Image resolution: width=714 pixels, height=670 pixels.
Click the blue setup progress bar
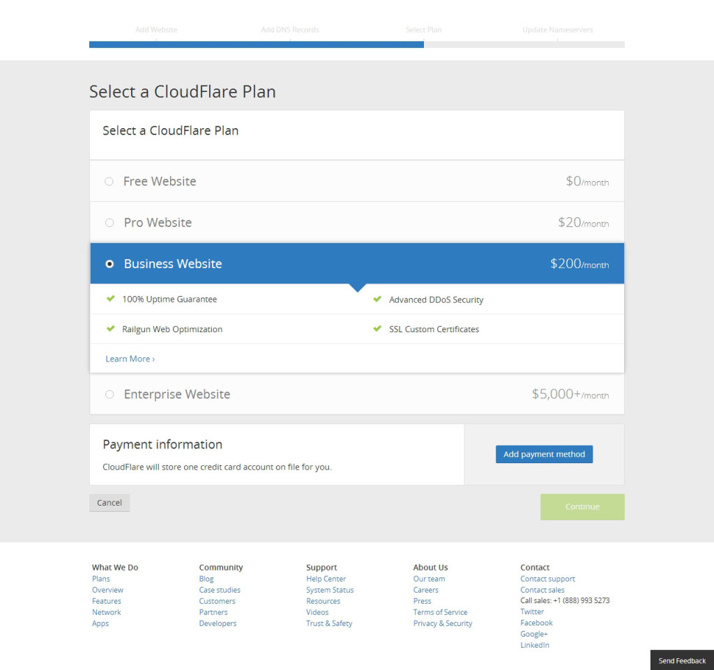pyautogui.click(x=256, y=44)
